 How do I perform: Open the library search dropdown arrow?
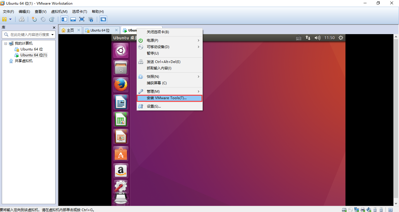(53, 34)
